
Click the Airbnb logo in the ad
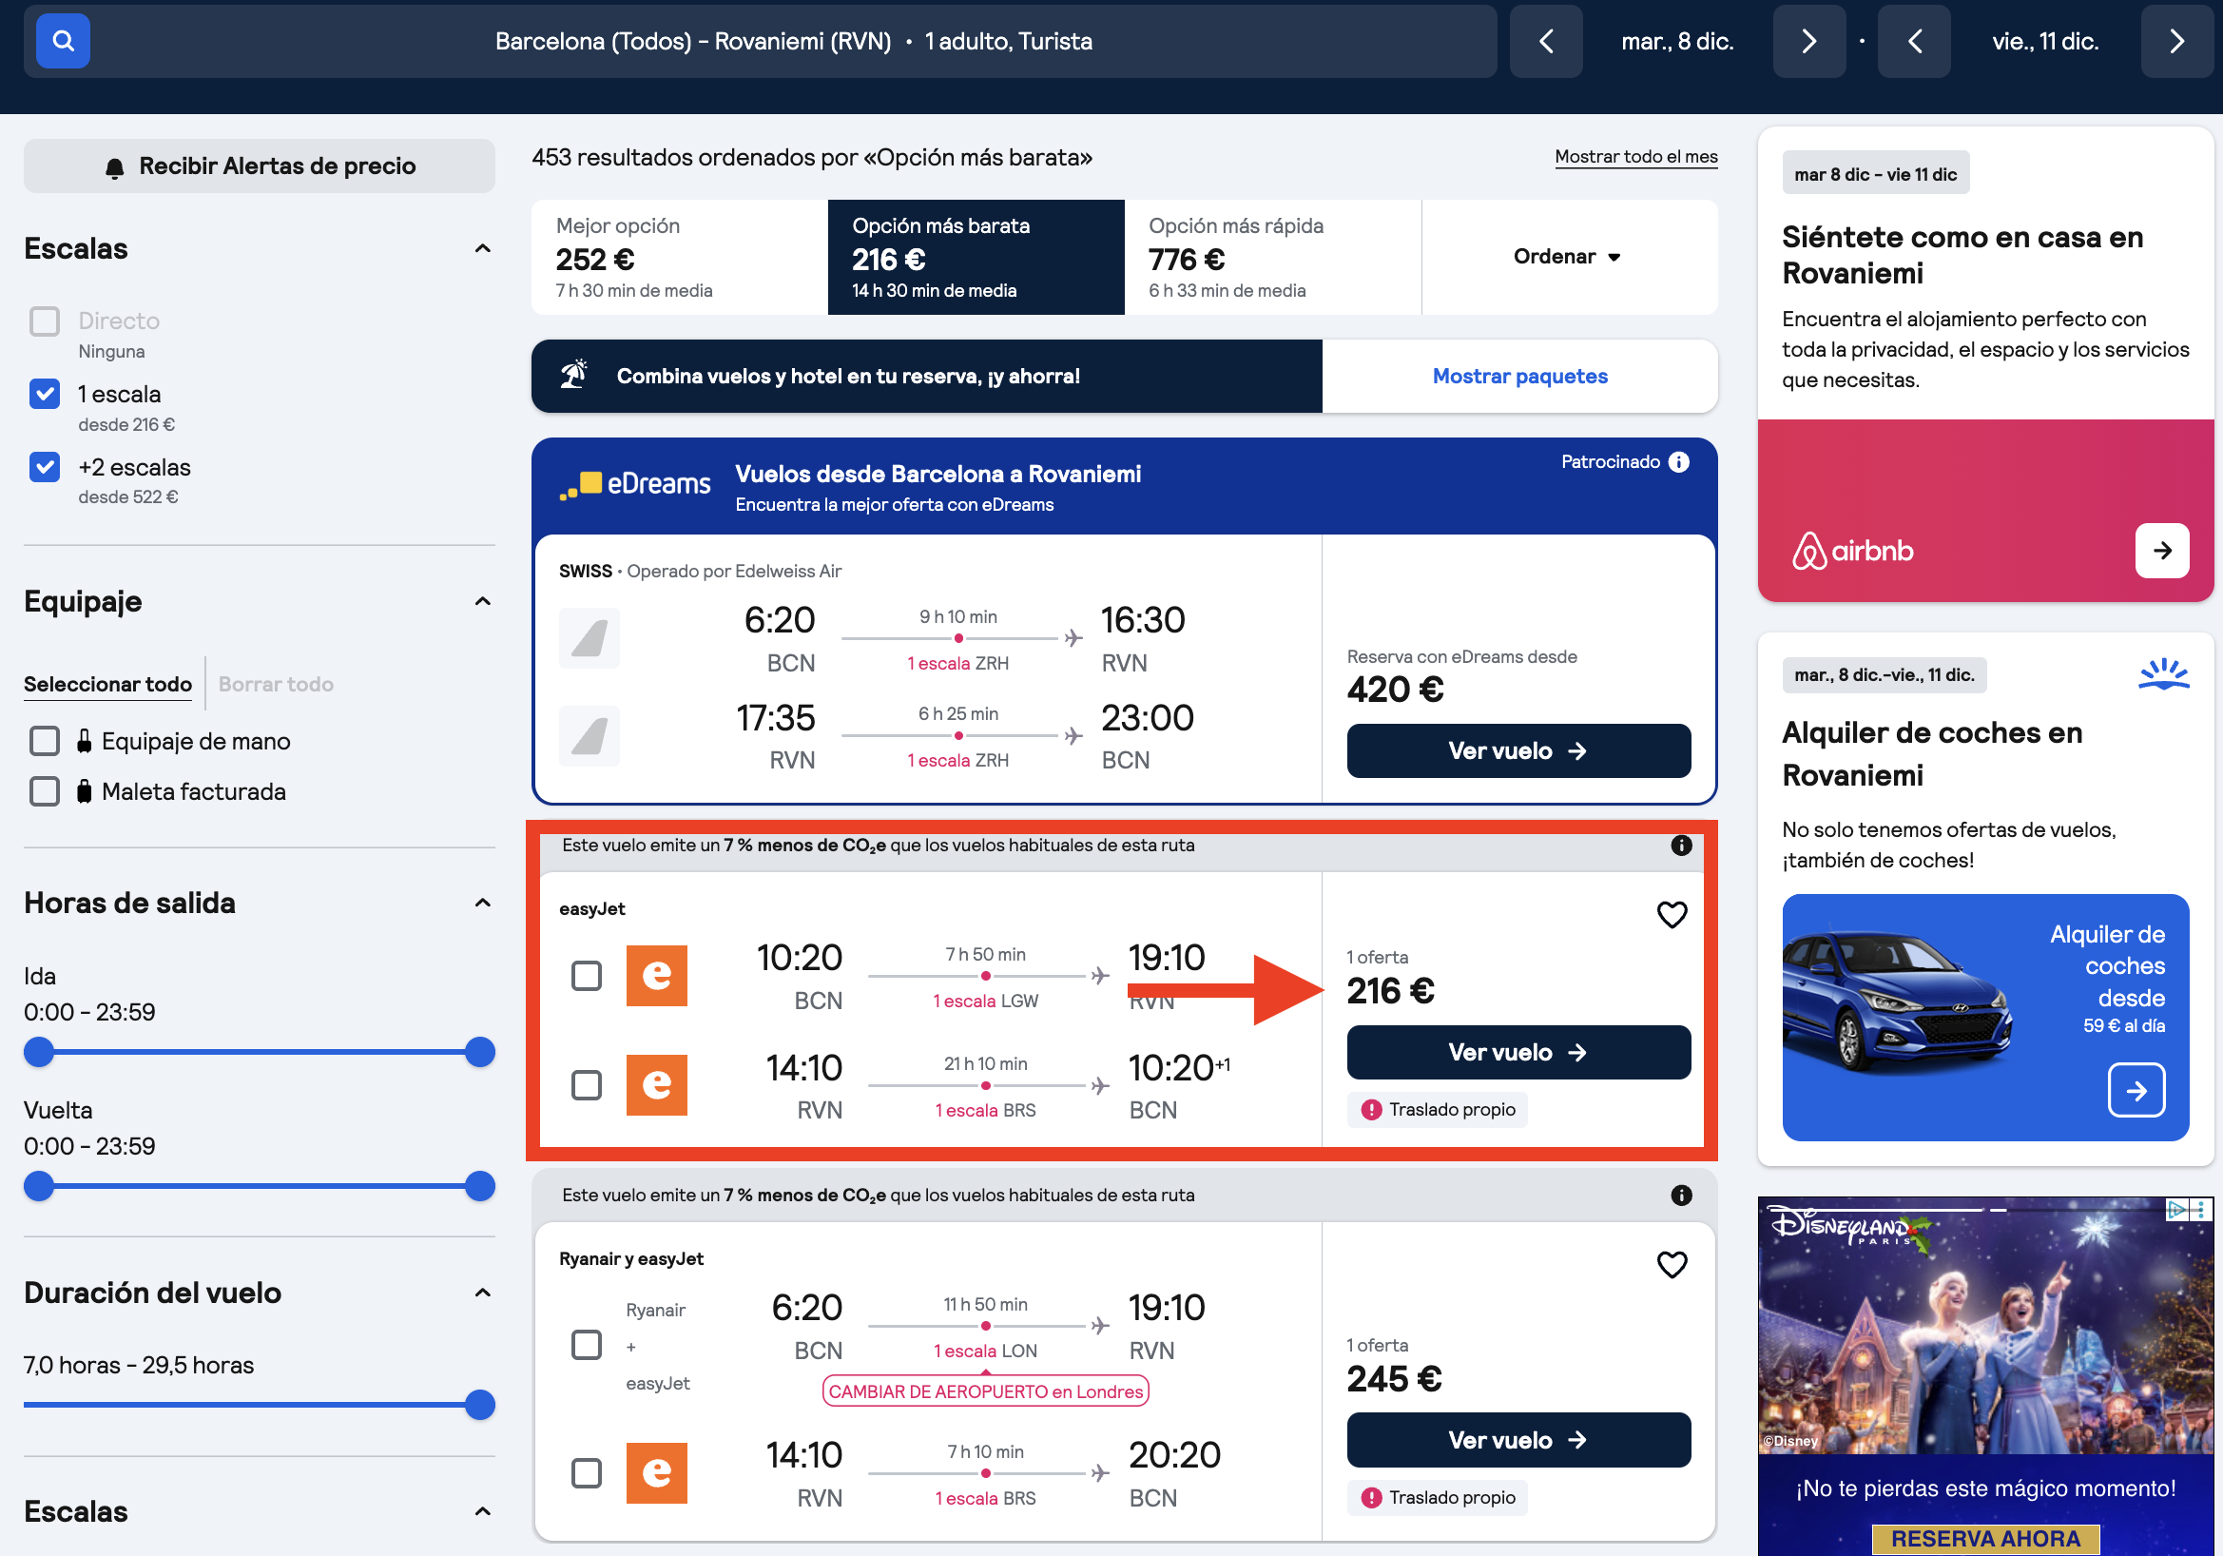coord(1851,551)
